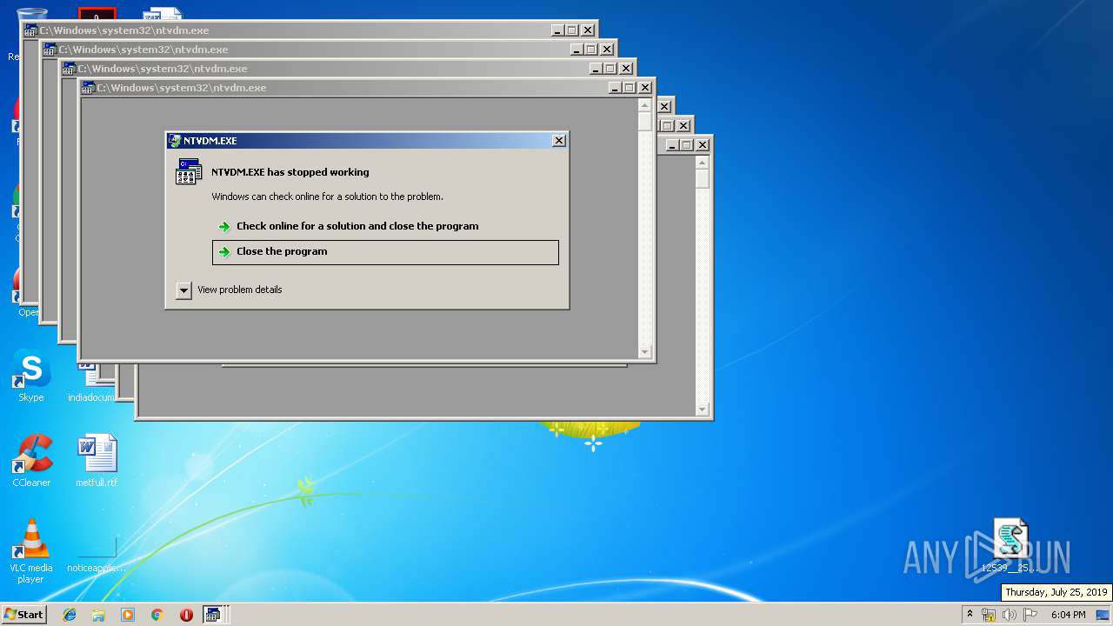Image resolution: width=1113 pixels, height=626 pixels.
Task: Maximize the second ntvdm.exe window
Action: 590,50
